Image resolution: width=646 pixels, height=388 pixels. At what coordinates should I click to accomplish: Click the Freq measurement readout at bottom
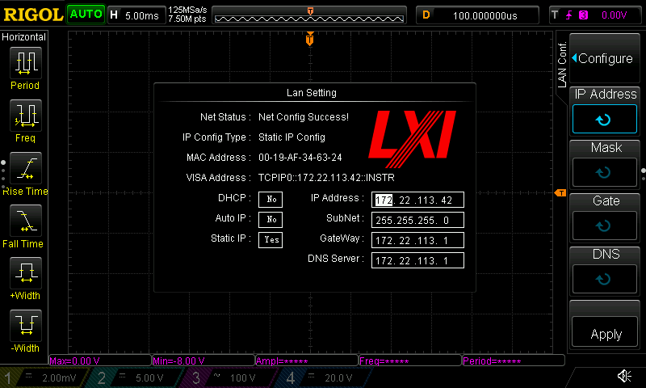click(x=410, y=361)
